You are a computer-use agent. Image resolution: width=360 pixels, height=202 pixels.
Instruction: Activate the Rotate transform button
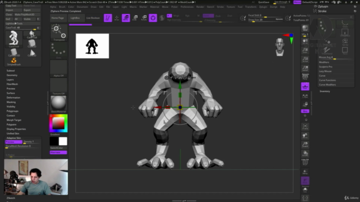click(x=144, y=18)
